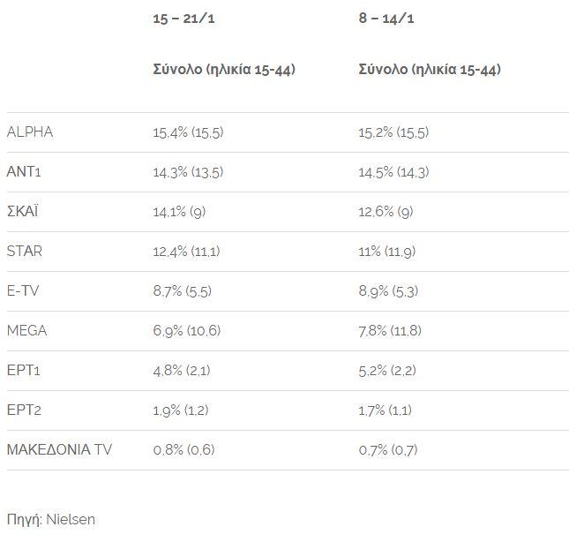Image resolution: width=569 pixels, height=557 pixels.
Task: Click the 15 – 21/1 column header
Action: pos(184,19)
